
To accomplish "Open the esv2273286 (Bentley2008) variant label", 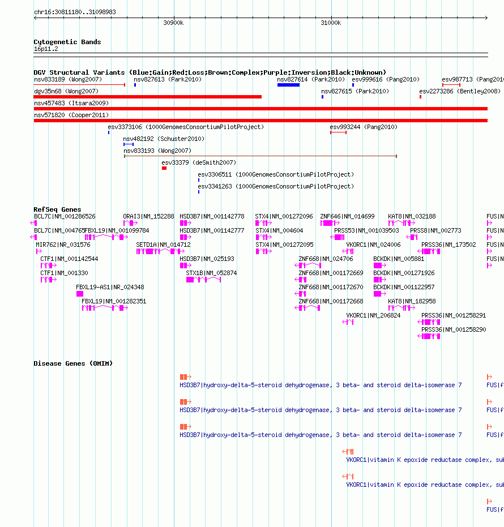I will (x=460, y=91).
